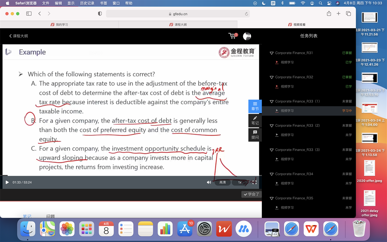Collapse Corporate Finance_R33 (1) section
The width and height of the screenshot is (387, 242).
(x=272, y=101)
